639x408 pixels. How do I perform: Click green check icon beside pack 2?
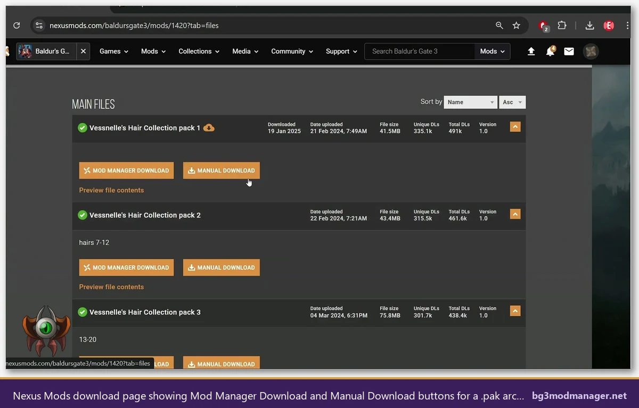pyautogui.click(x=83, y=215)
